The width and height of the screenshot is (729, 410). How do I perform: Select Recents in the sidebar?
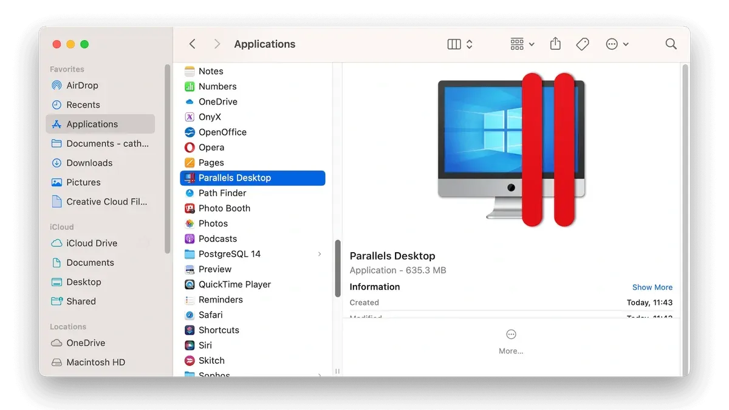coord(100,104)
